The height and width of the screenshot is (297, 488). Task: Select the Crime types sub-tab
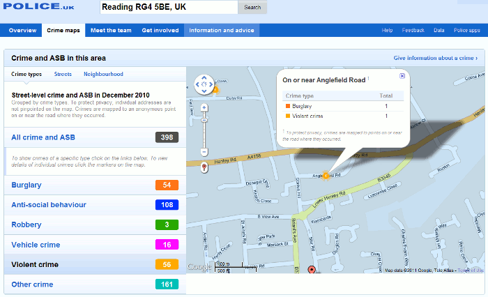[x=26, y=74]
